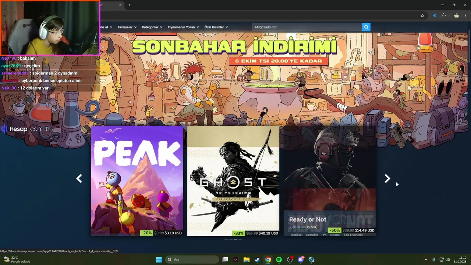Expand the Oynamanın Yolları dropdown
The image size is (471, 265).
[183, 27]
